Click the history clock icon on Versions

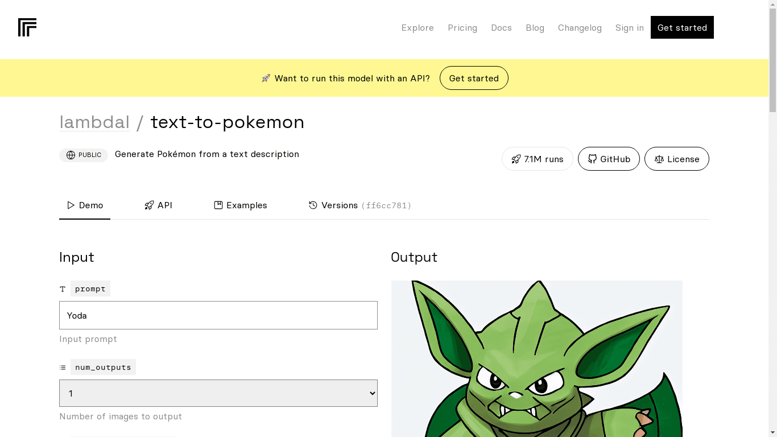[313, 205]
